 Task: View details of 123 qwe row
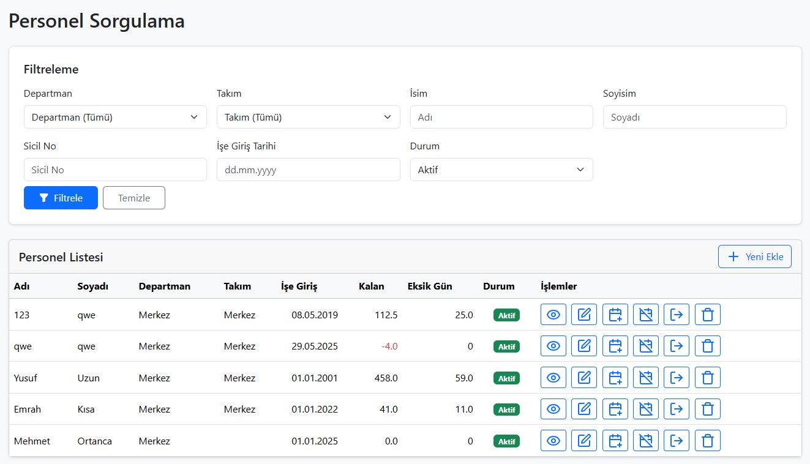pos(553,315)
